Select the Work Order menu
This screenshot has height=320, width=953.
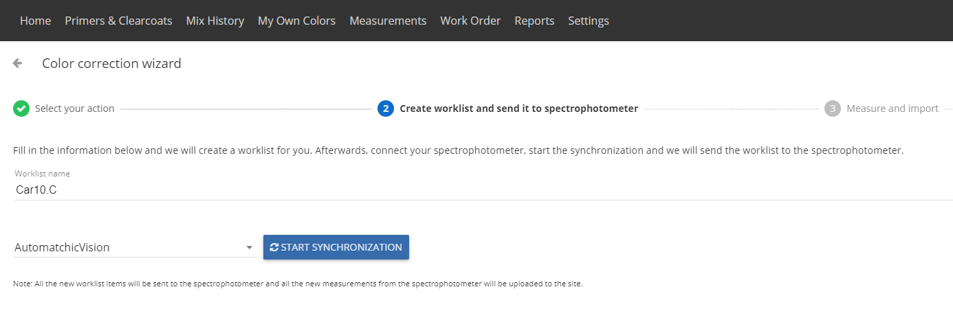click(x=470, y=21)
